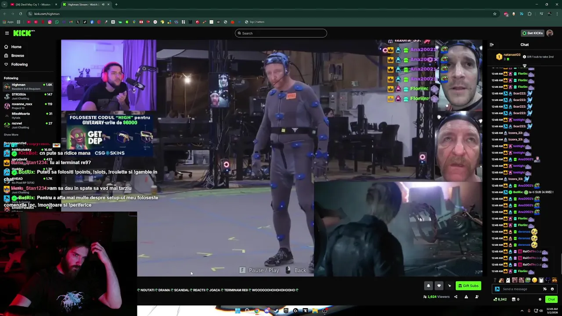The height and width of the screenshot is (316, 562).
Task: Send message with green Chat button
Action: (551, 299)
